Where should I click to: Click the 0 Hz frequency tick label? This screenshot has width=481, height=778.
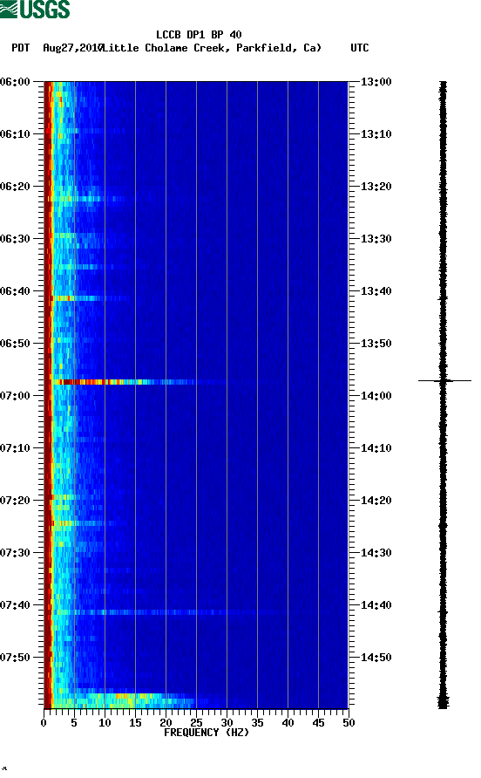[x=44, y=723]
